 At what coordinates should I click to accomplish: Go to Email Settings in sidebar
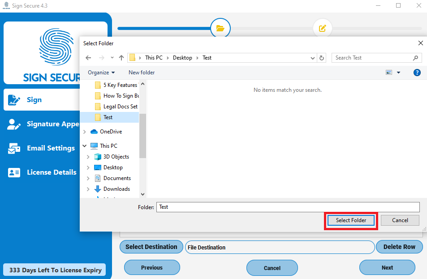point(41,148)
